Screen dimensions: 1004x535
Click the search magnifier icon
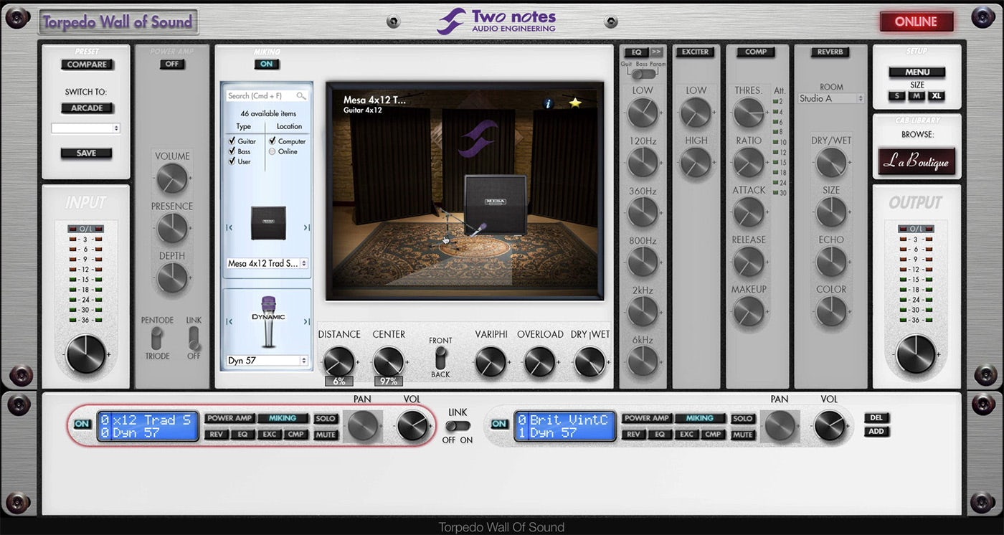point(300,96)
